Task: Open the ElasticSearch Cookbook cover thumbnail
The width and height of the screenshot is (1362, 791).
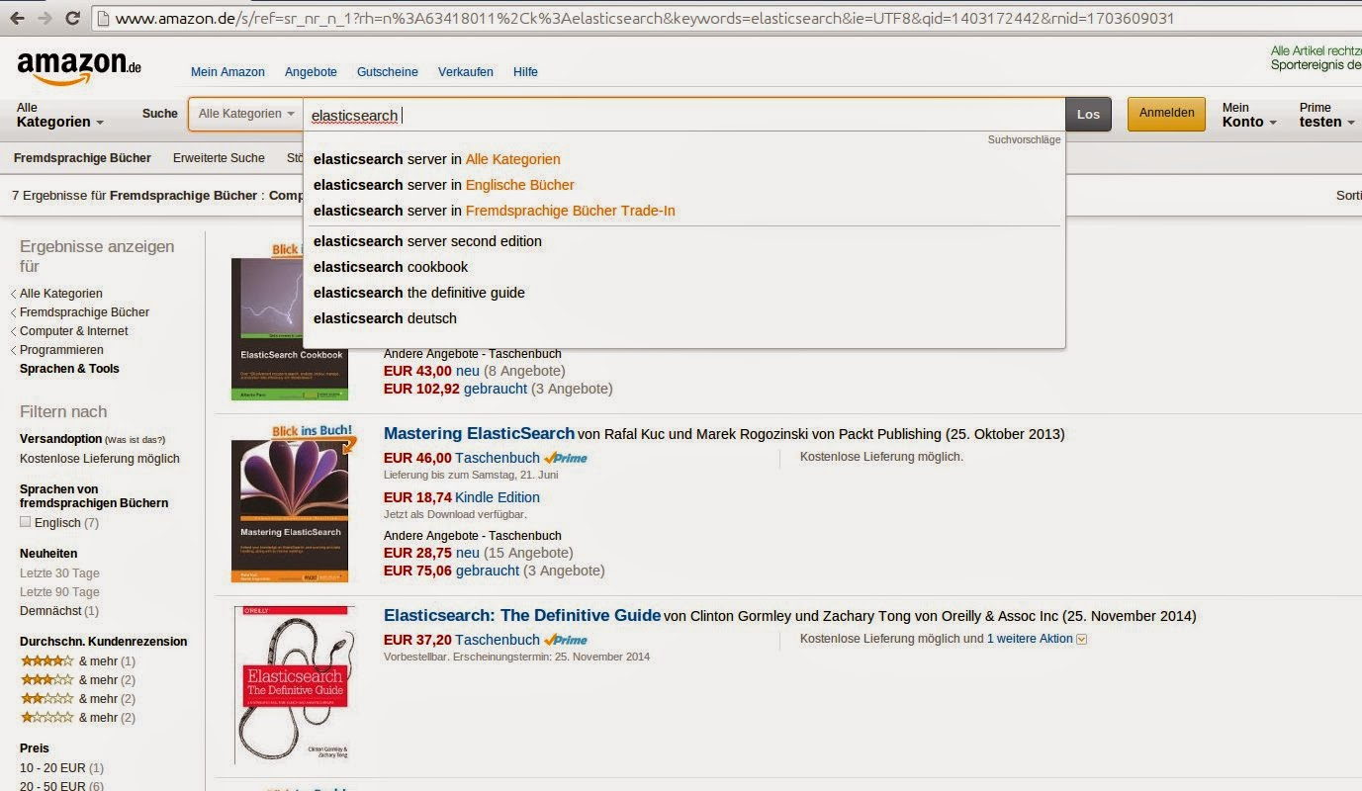Action: [290, 329]
